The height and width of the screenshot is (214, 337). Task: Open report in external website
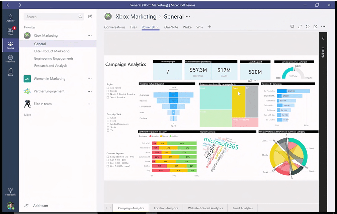pyautogui.click(x=315, y=27)
